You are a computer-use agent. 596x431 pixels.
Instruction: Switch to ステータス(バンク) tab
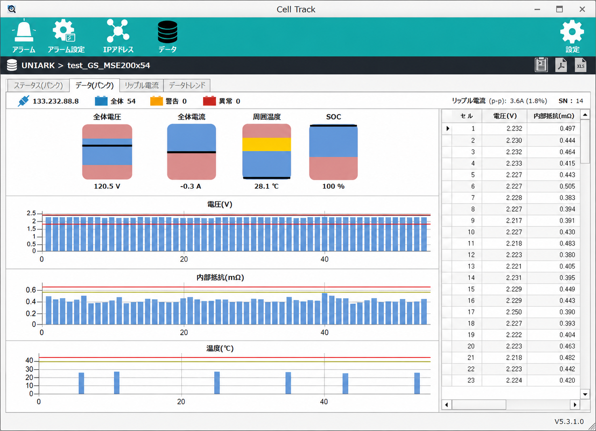point(38,85)
